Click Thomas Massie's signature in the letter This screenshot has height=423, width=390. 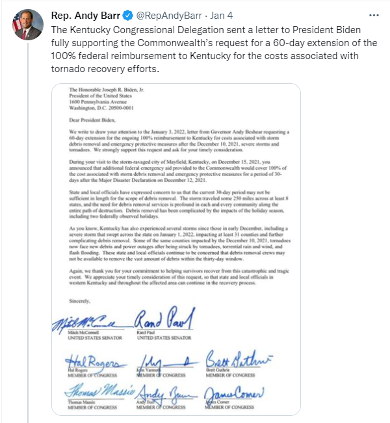(97, 393)
